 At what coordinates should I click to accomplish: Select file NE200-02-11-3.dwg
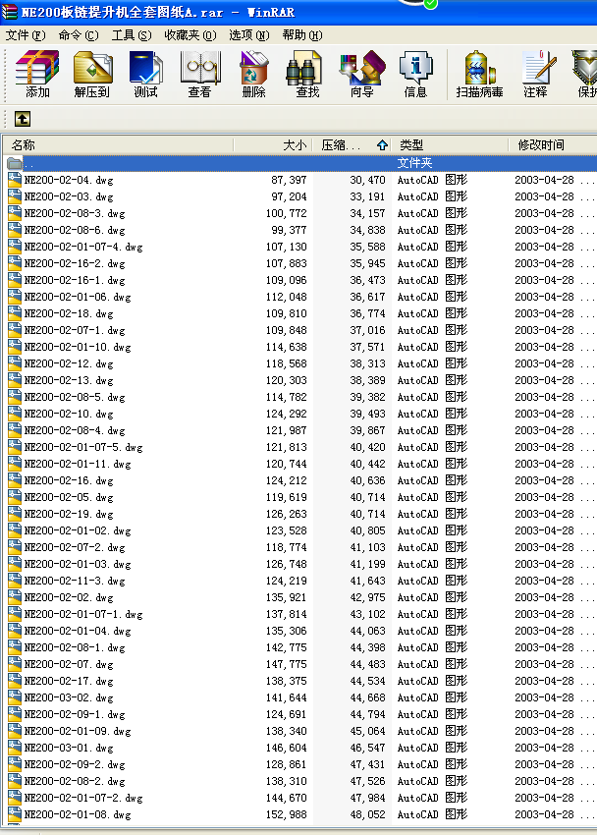click(75, 581)
